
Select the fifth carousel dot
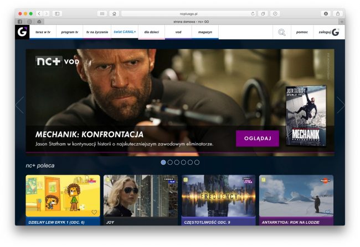pos(190,162)
